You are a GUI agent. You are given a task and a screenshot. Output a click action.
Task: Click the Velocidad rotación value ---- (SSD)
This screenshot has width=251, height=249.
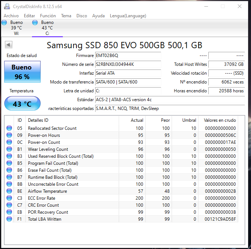click(227, 73)
